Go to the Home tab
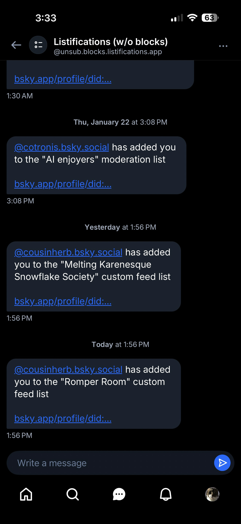 click(26, 494)
